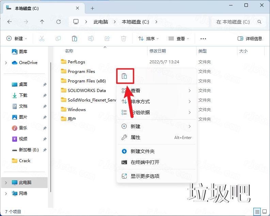Click the Cut scissors icon in toolbar
Screen dimensions: 270x216
(42, 38)
